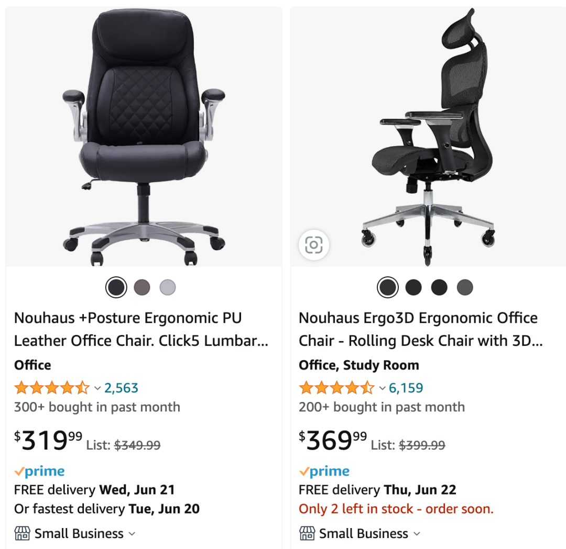Open the leather +Posture chair product image
Image resolution: width=566 pixels, height=549 pixels.
click(x=144, y=137)
